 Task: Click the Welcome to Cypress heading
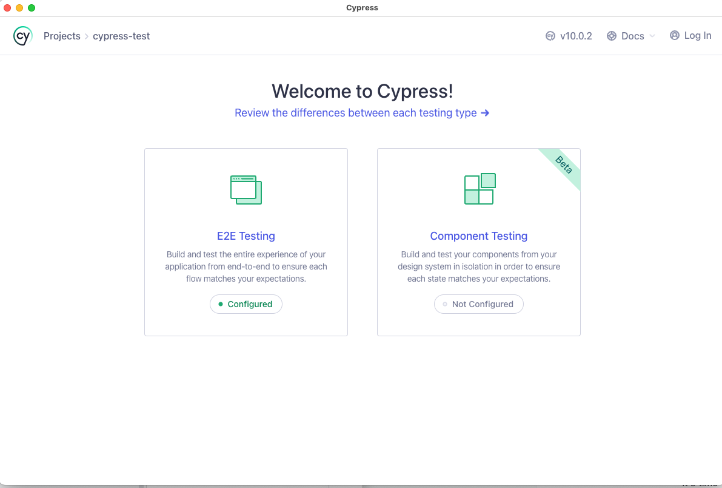pos(363,91)
